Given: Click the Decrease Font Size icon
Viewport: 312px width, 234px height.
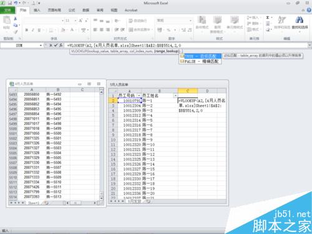Looking at the screenshot, I should point(87,21).
